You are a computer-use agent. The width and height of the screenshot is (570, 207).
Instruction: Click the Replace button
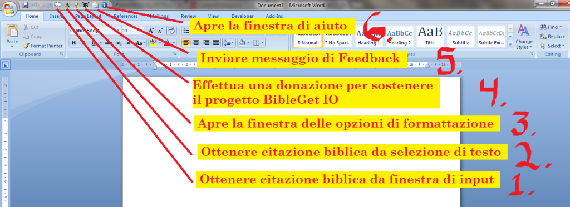coord(552,36)
